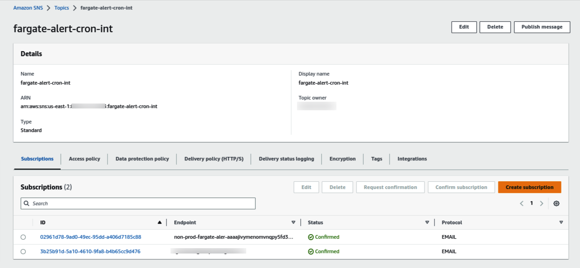
Task: Click the search magnifier icon in Subscriptions
Action: pyautogui.click(x=26, y=203)
